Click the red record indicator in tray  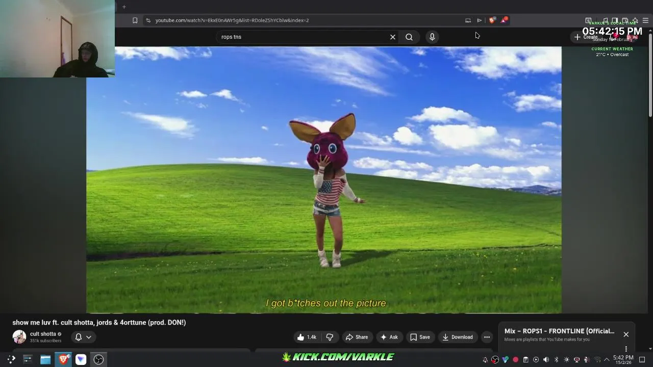pyautogui.click(x=515, y=360)
